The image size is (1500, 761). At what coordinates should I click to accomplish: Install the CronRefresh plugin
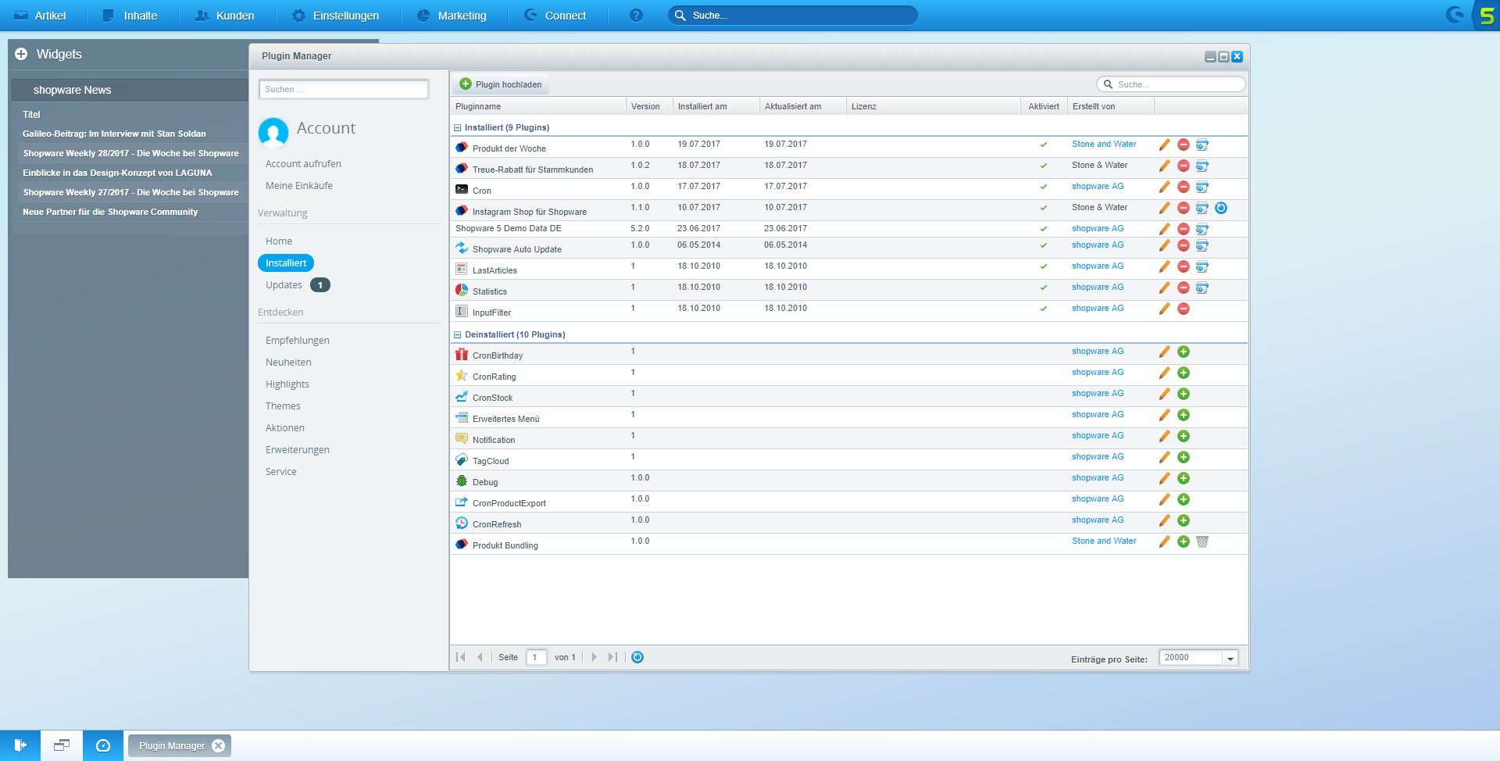1184,520
